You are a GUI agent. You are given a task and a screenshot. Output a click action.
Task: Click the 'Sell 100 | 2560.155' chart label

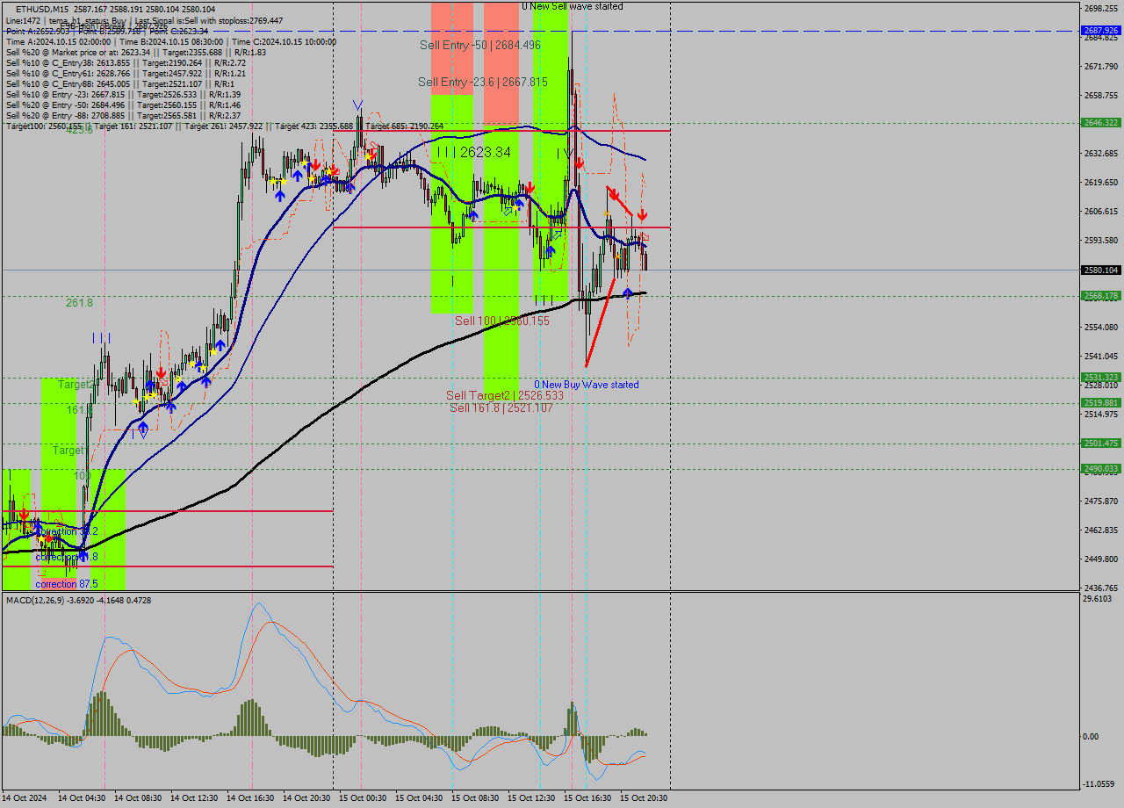tap(502, 321)
